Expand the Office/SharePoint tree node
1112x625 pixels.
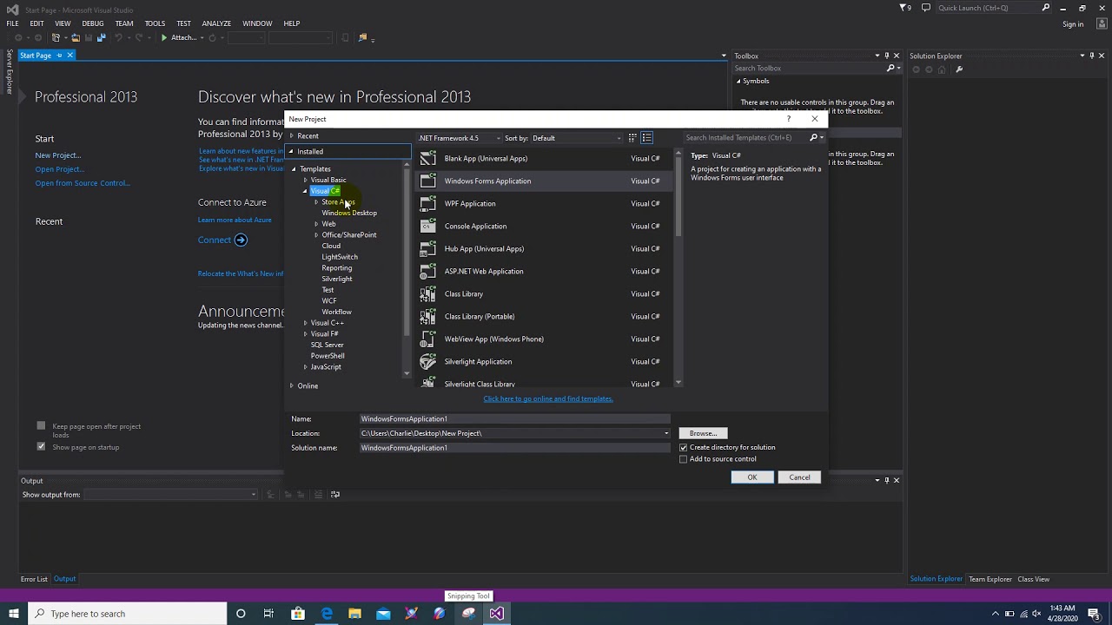coord(316,235)
